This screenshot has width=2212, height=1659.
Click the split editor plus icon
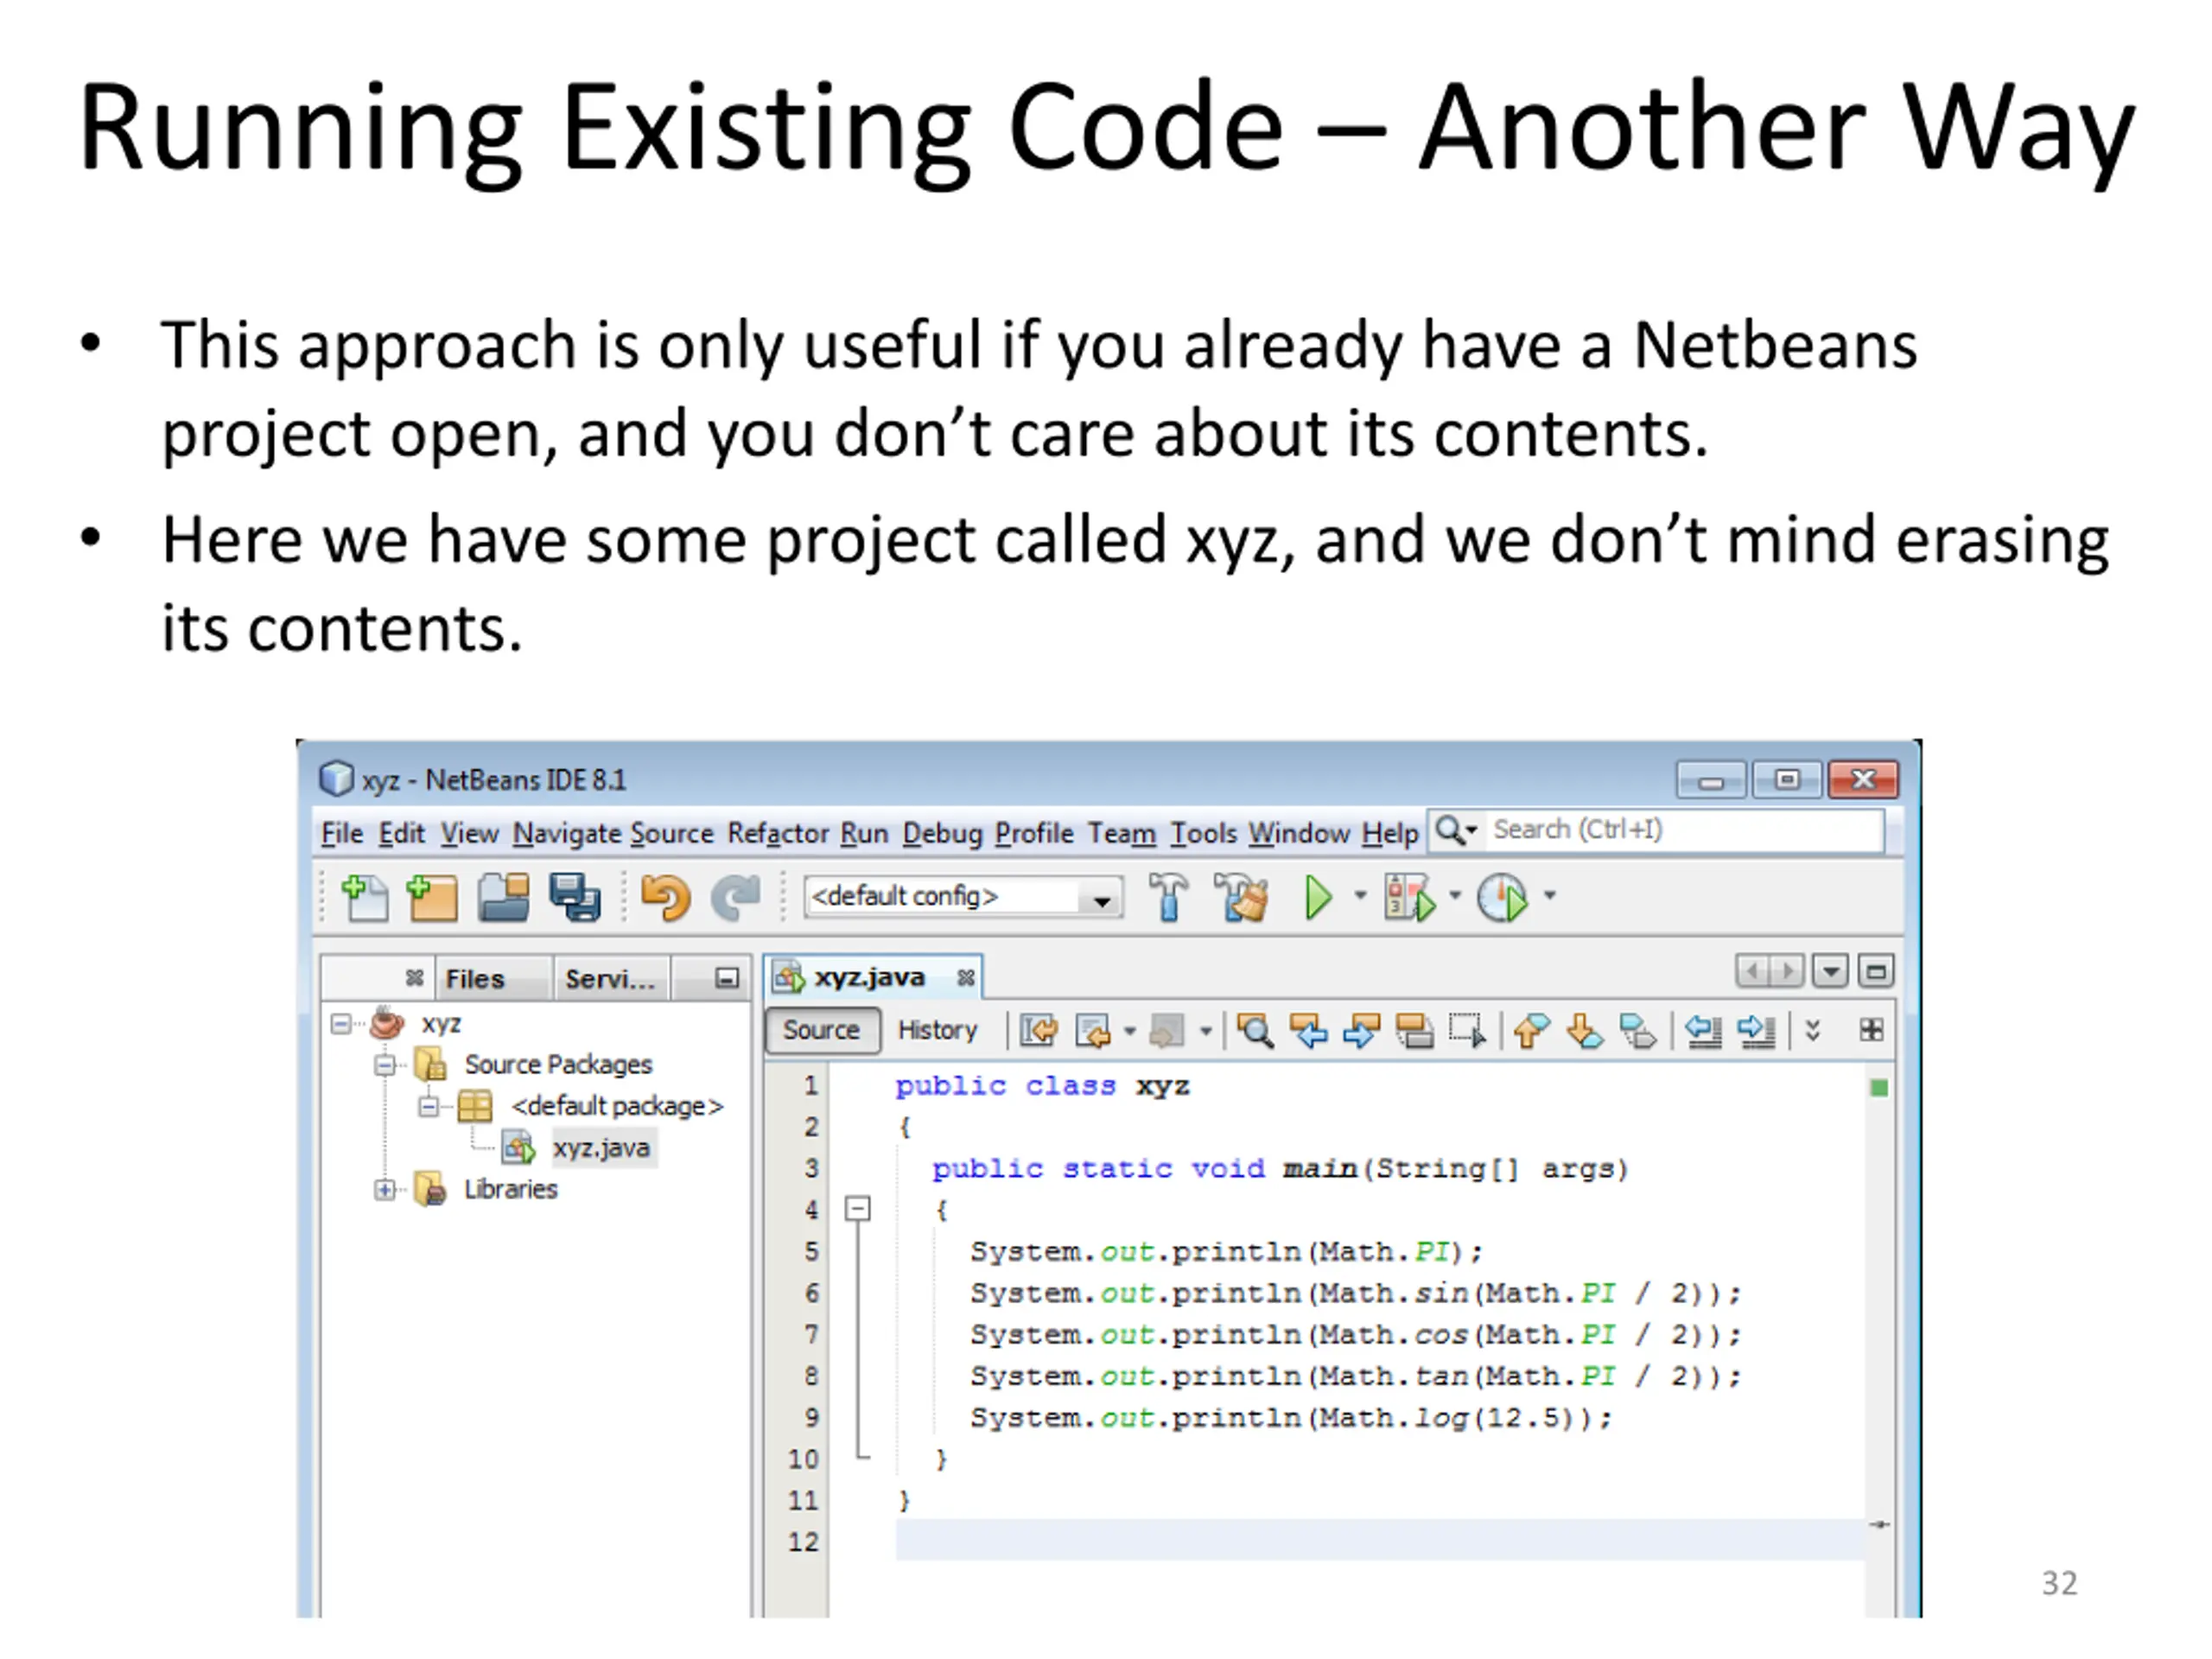point(1871,1029)
